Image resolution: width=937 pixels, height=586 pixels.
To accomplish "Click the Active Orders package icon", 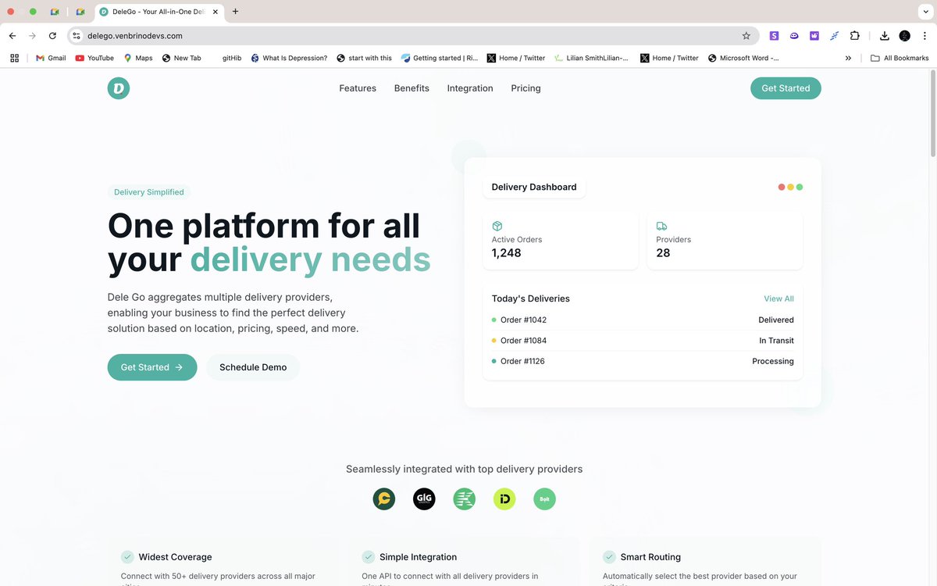I will pyautogui.click(x=497, y=226).
